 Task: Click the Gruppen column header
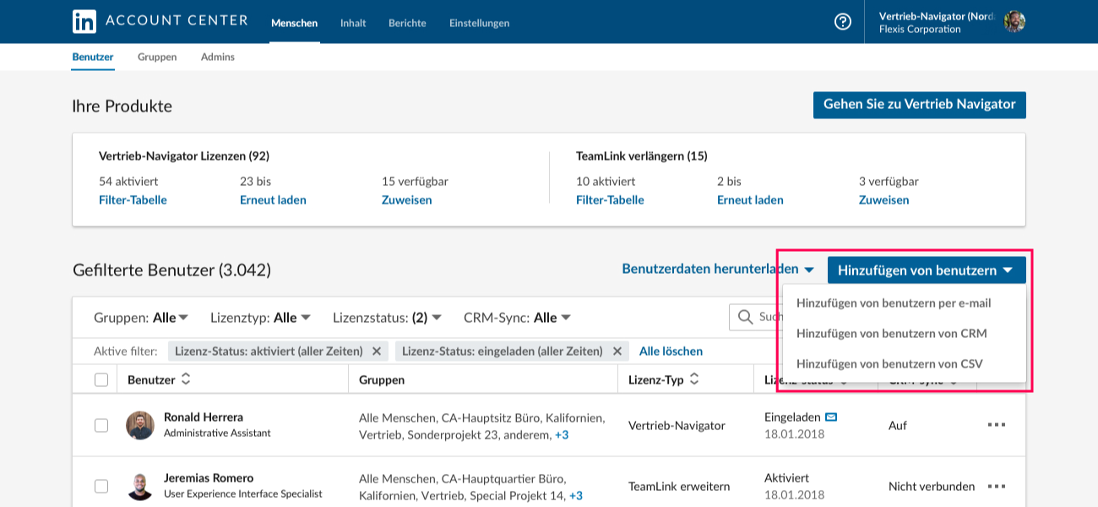(382, 380)
